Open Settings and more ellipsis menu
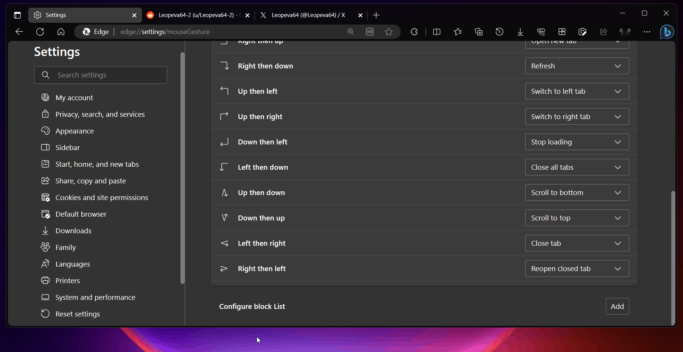Viewport: 683px width, 352px height. 647,32
